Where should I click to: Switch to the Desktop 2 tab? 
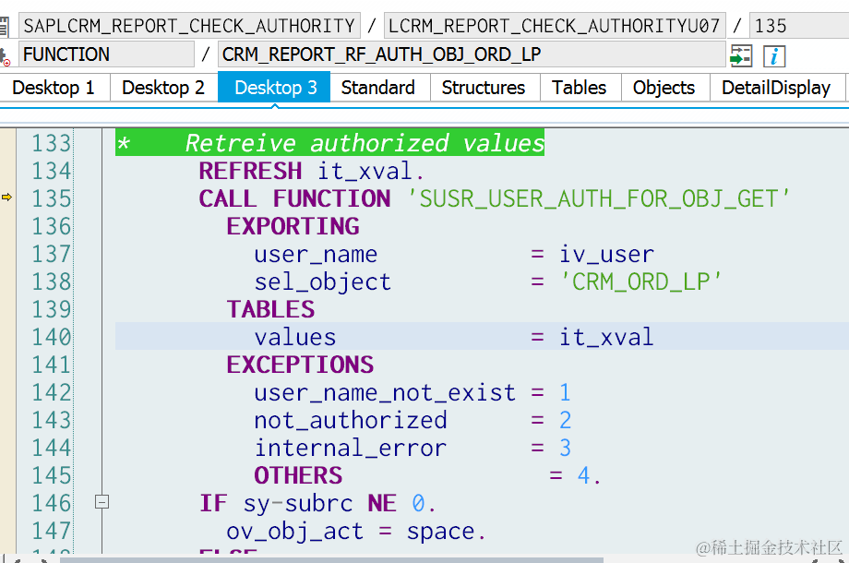click(163, 87)
